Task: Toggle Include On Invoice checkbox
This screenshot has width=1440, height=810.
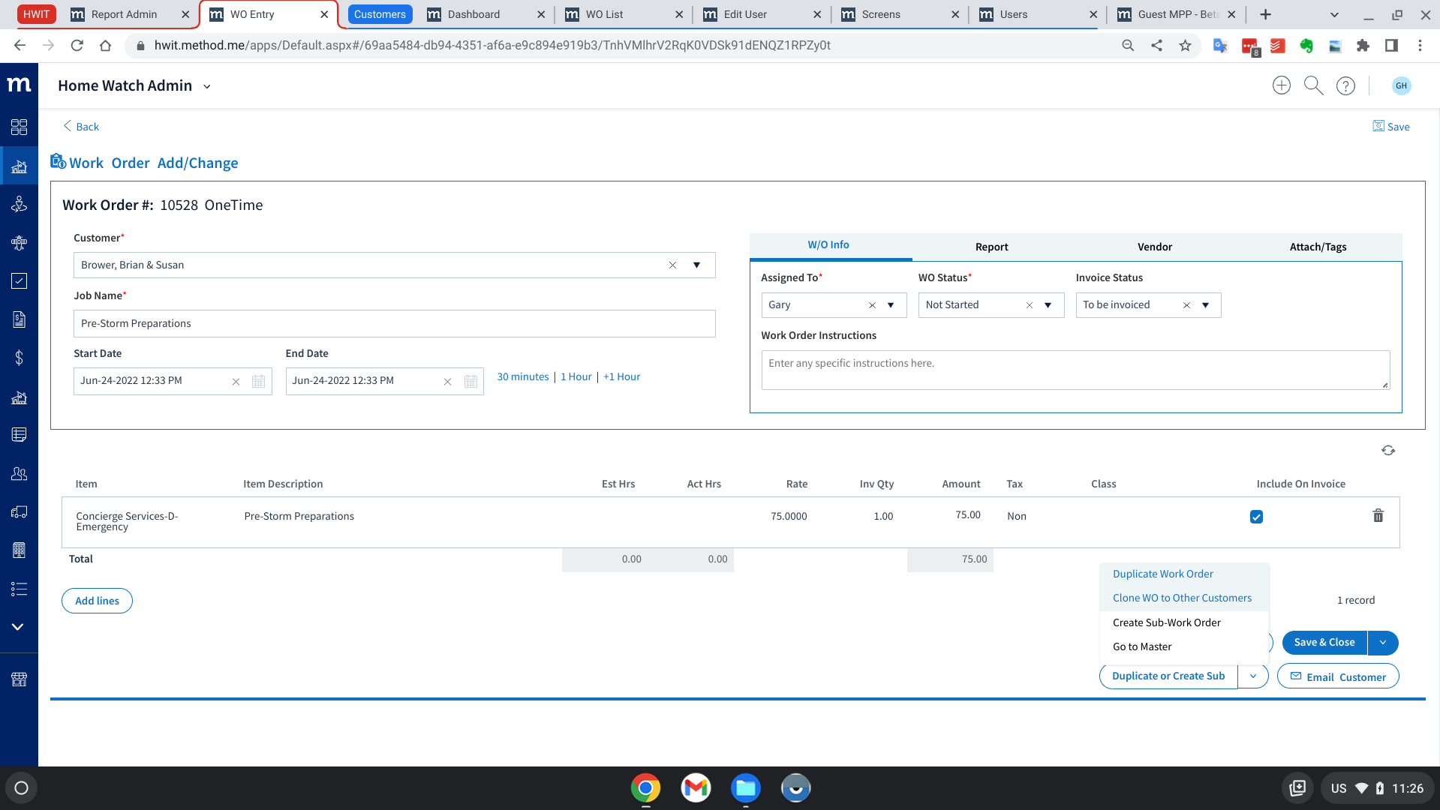Action: pos(1256,517)
